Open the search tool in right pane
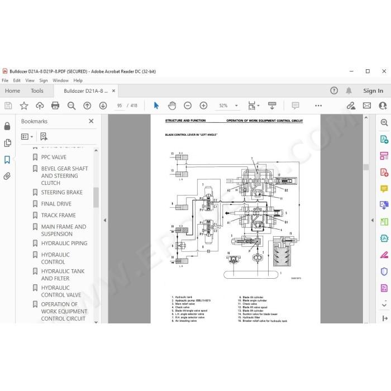 coord(384,122)
